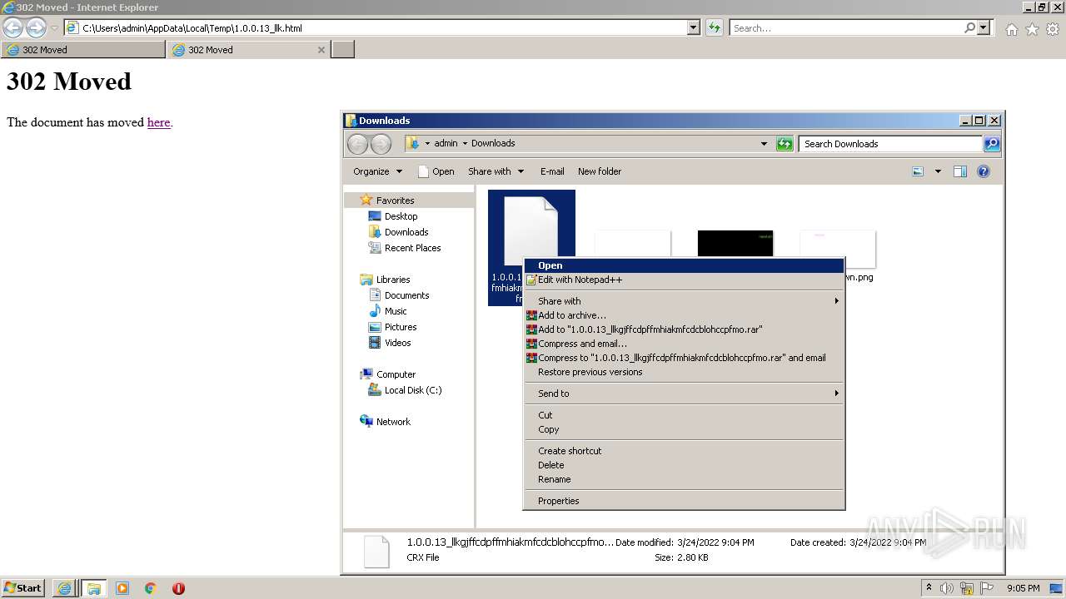Click the Explorer back button in Downloads window
1066x599 pixels.
point(357,144)
